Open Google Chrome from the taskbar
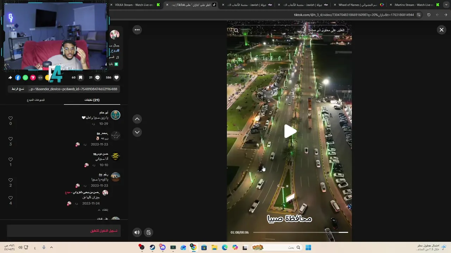The image size is (451, 253). 193,247
